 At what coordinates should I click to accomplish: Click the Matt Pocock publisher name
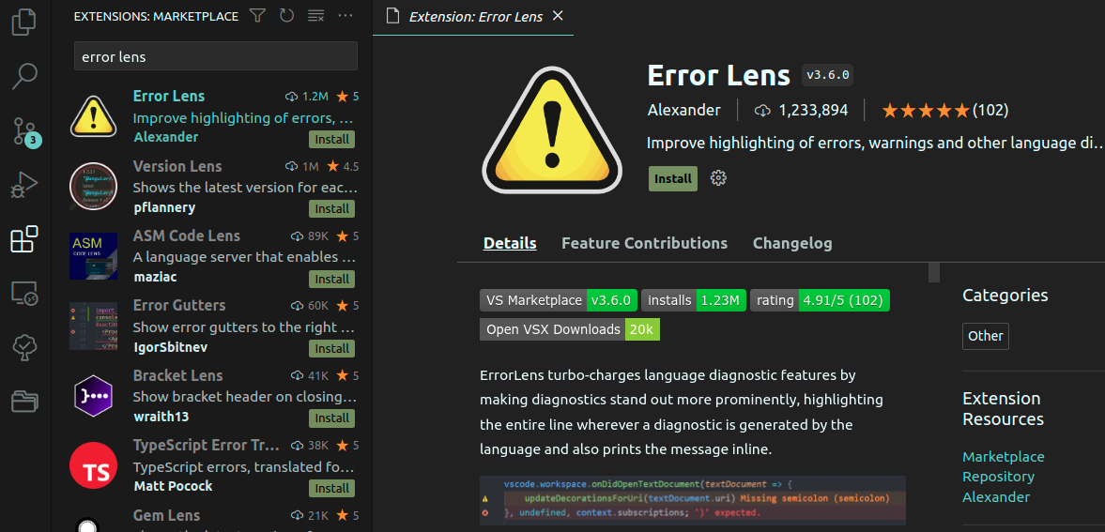[173, 487]
